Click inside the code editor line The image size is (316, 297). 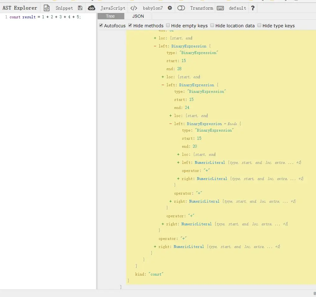point(45,17)
